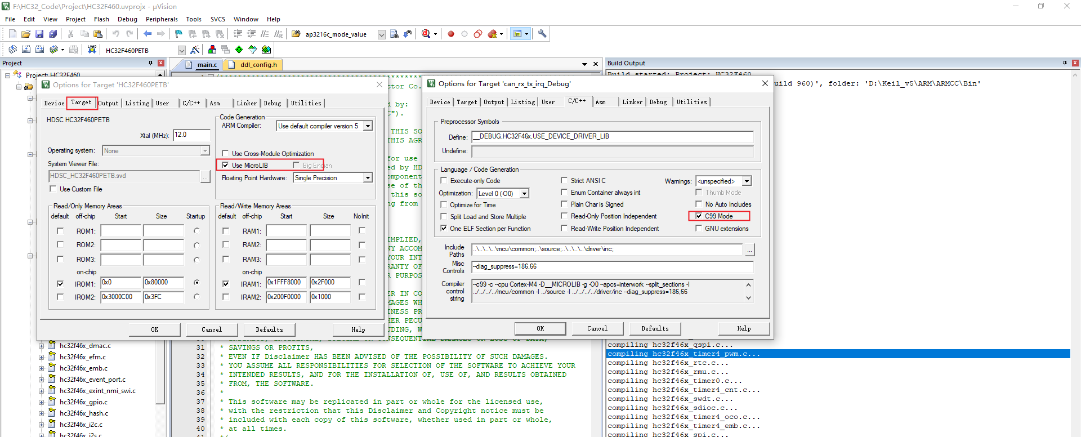1081x437 pixels.
Task: Open the ARM Compiler version dropdown
Action: pos(368,126)
